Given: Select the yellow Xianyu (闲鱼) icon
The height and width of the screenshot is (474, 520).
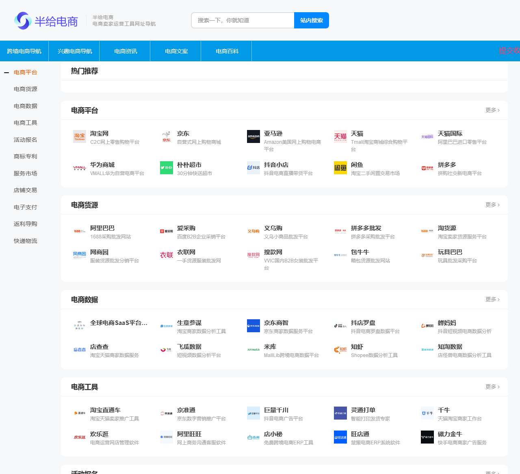Looking at the screenshot, I should click(340, 168).
